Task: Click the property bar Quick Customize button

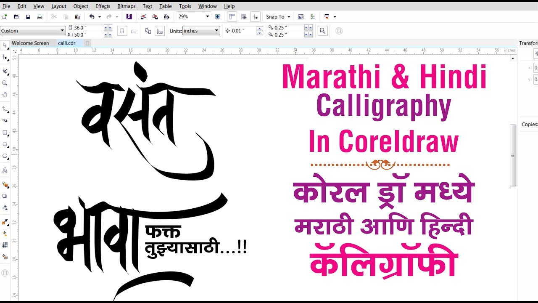Action: tap(339, 31)
